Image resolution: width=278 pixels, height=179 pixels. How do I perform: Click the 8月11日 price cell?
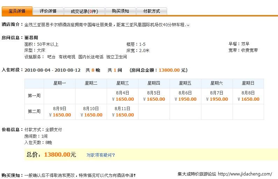pyautogui.click(x=122, y=112)
